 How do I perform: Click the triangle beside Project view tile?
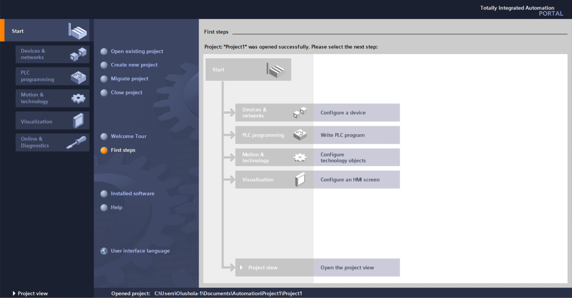(x=241, y=267)
